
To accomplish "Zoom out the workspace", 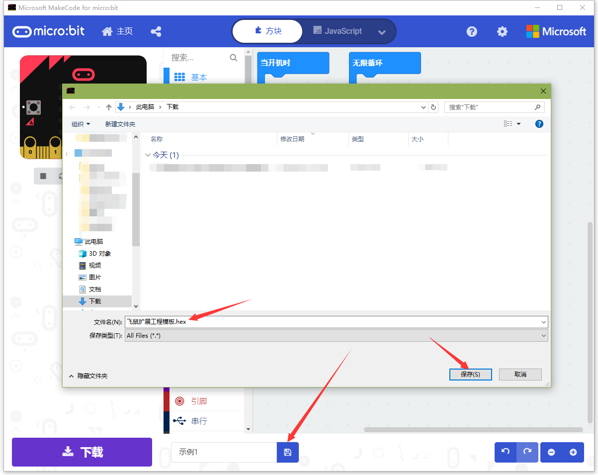I will click(551, 452).
